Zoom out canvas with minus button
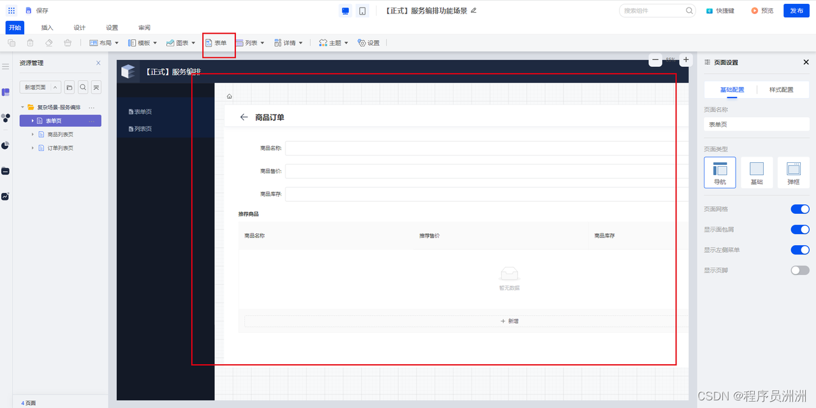 [x=655, y=60]
